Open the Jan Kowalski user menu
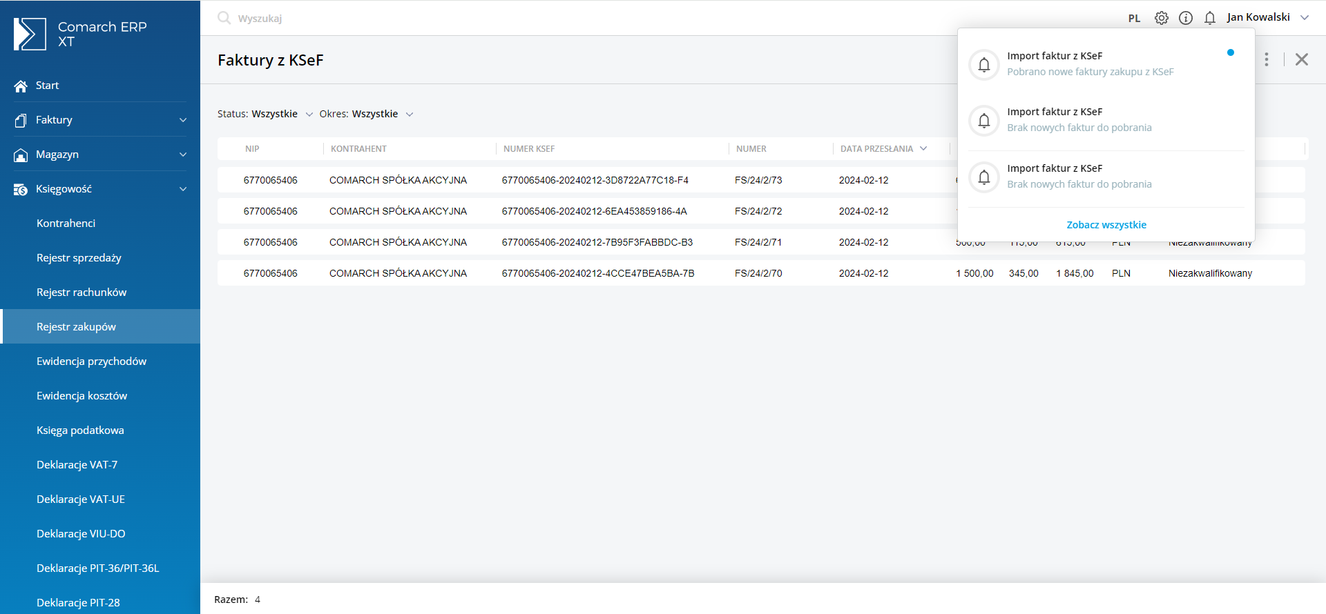This screenshot has width=1326, height=614. tap(1267, 17)
